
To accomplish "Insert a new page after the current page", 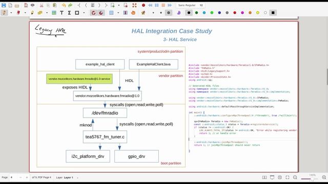I will [113, 5].
